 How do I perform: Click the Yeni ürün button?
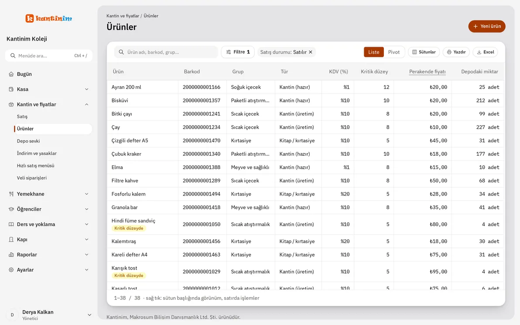tap(487, 27)
